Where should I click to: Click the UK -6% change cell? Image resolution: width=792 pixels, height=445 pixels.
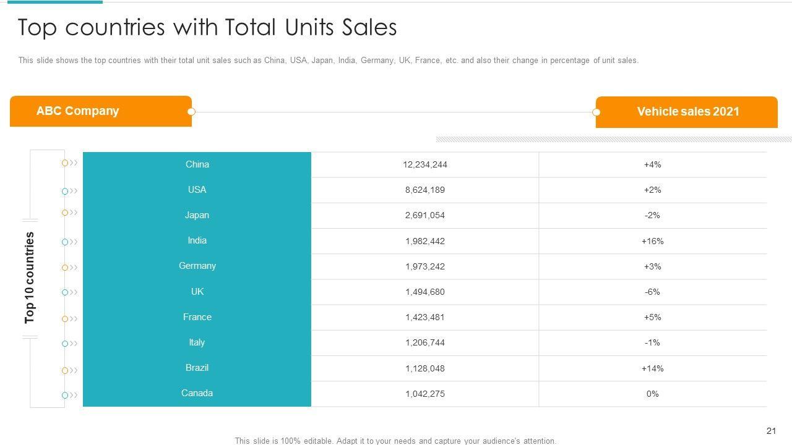tap(652, 292)
